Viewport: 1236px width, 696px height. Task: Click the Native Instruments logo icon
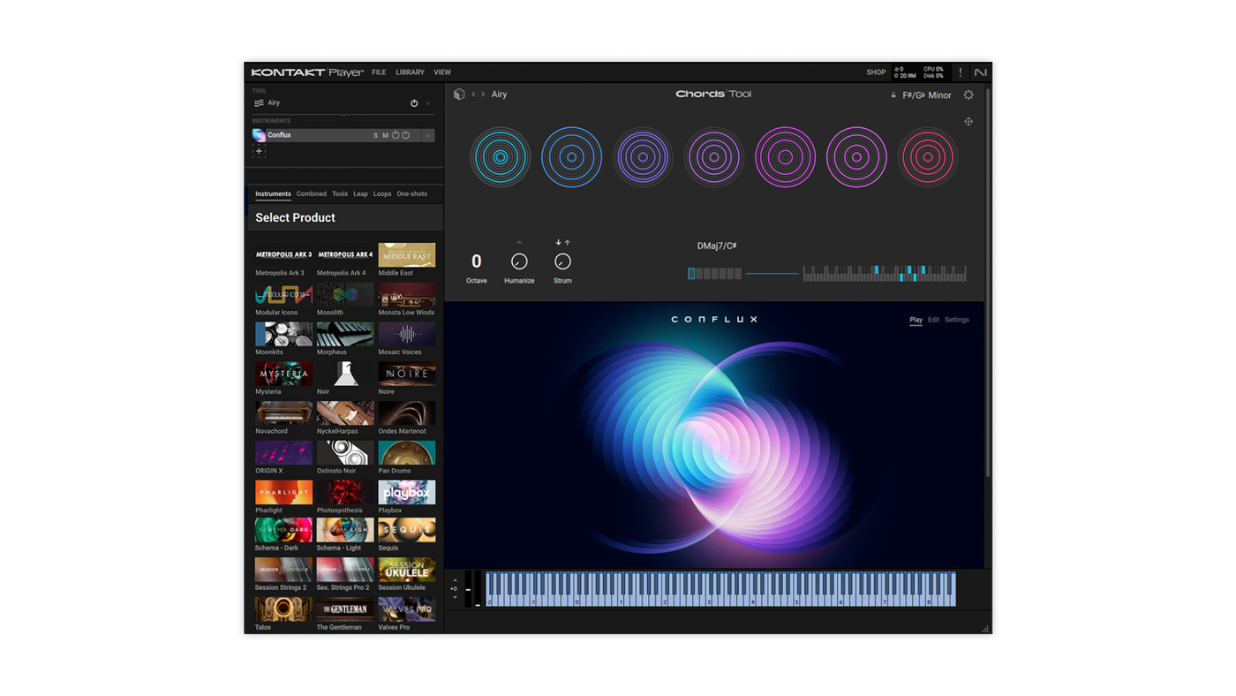pos(981,72)
